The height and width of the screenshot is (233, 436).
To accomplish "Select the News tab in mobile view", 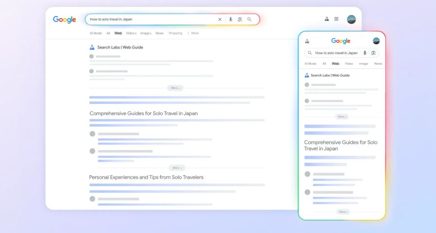I will click(378, 64).
